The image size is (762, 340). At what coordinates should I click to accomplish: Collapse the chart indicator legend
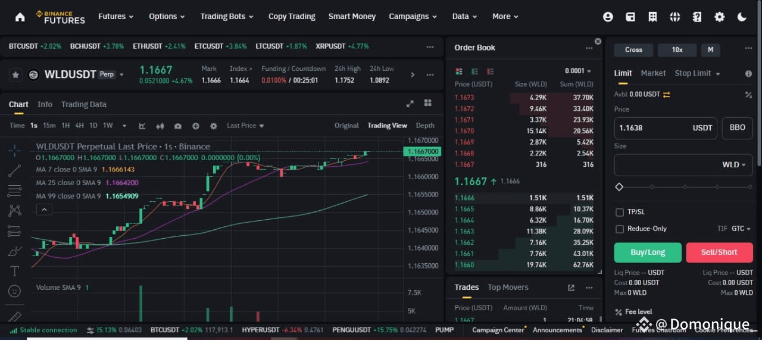(44, 209)
